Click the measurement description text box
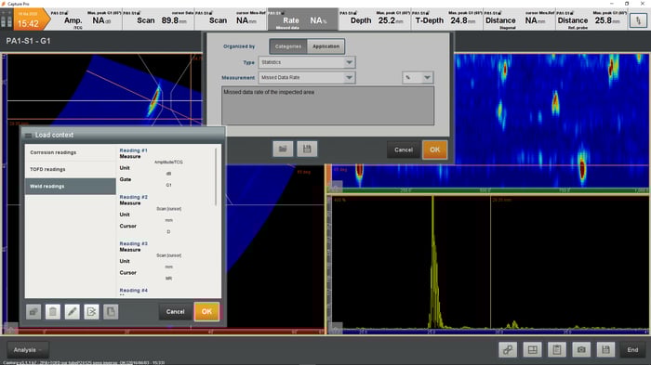The image size is (651, 365). point(327,106)
